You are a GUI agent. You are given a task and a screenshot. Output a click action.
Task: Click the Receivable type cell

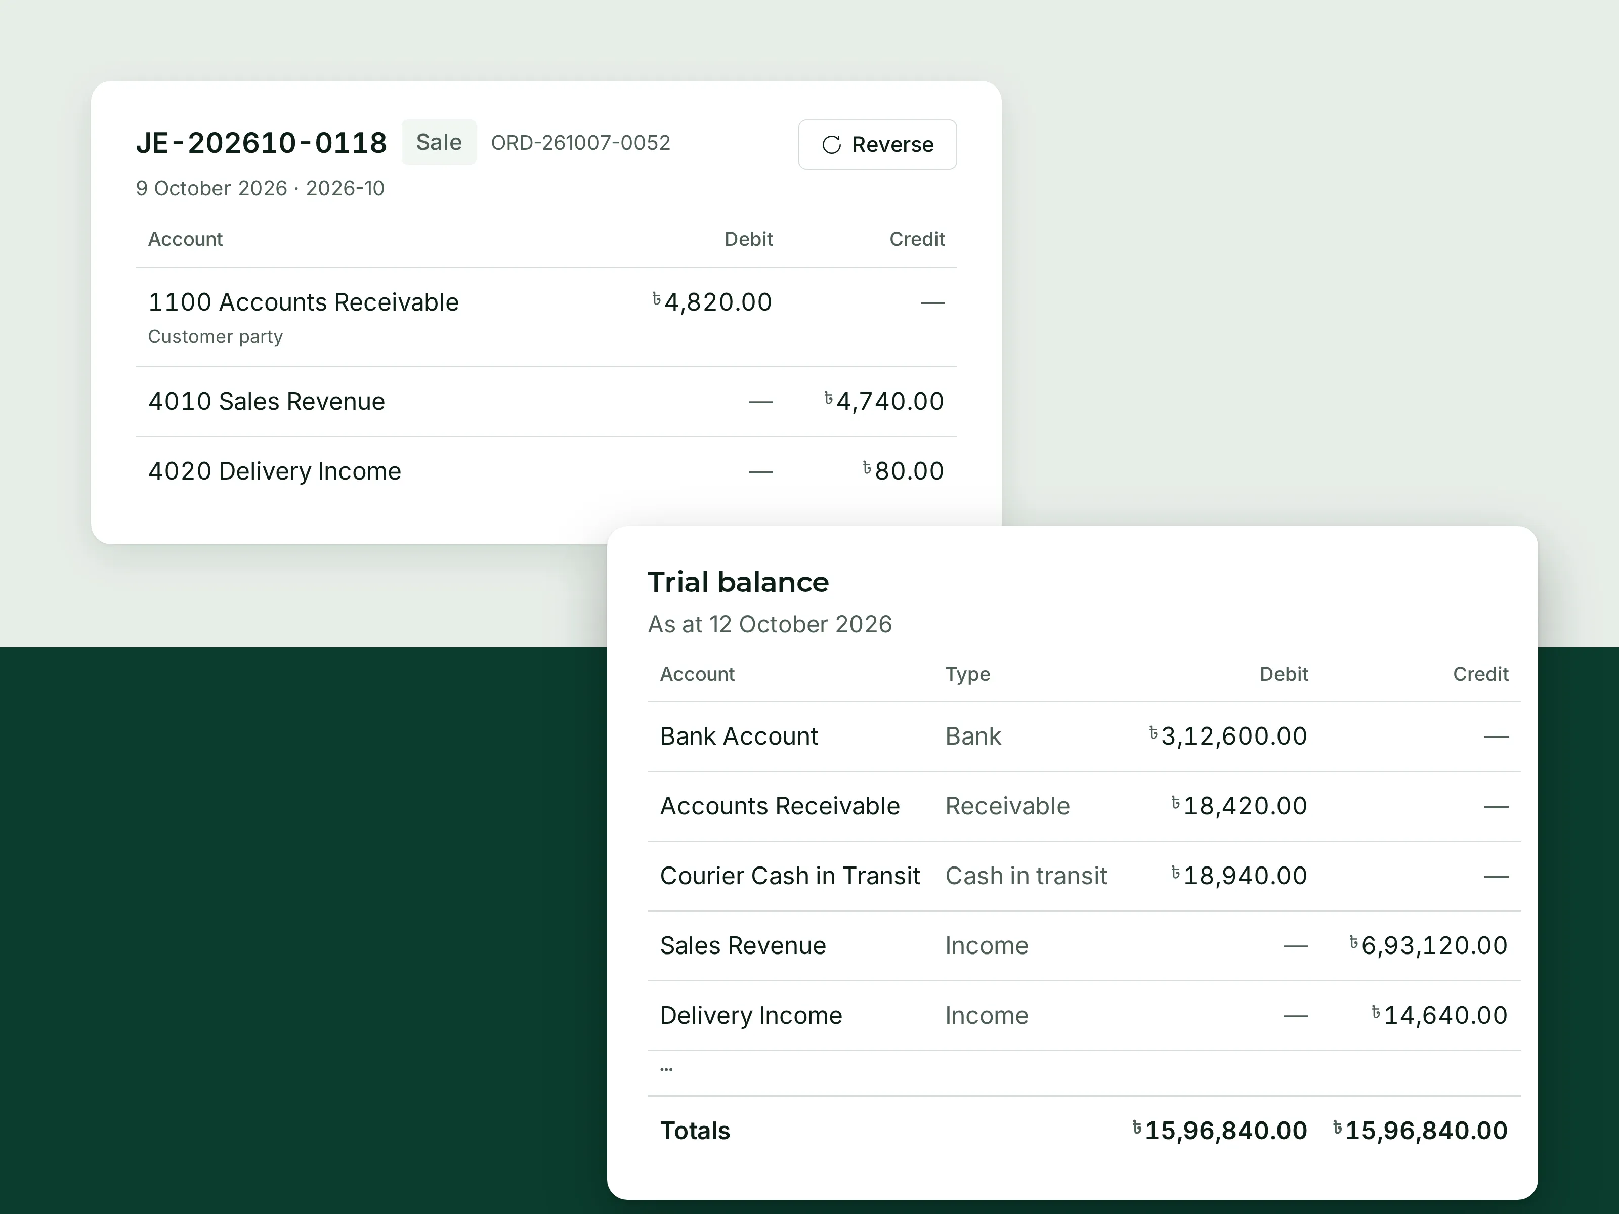[x=1007, y=806]
